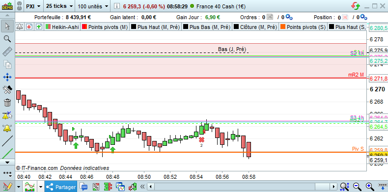Click the copy documents tool icon
Image resolution: width=388 pixels, height=192 pixels.
click(x=7, y=64)
